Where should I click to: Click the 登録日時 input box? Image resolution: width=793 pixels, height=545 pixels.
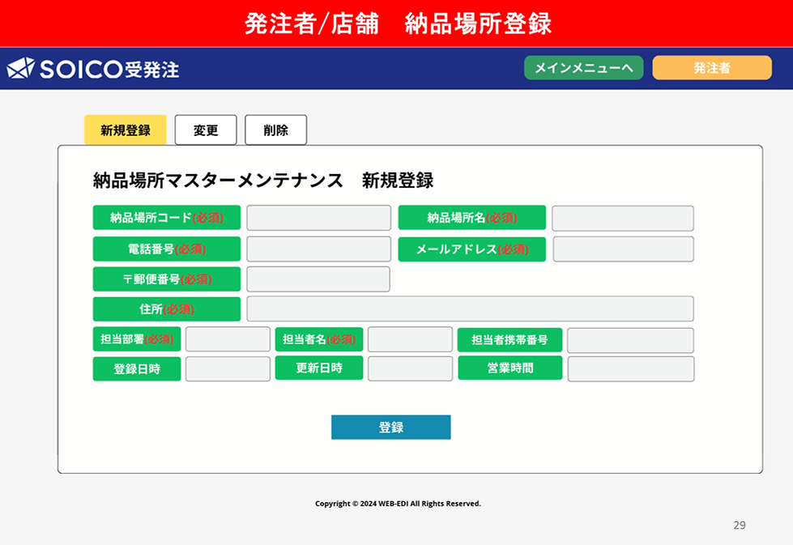227,368
